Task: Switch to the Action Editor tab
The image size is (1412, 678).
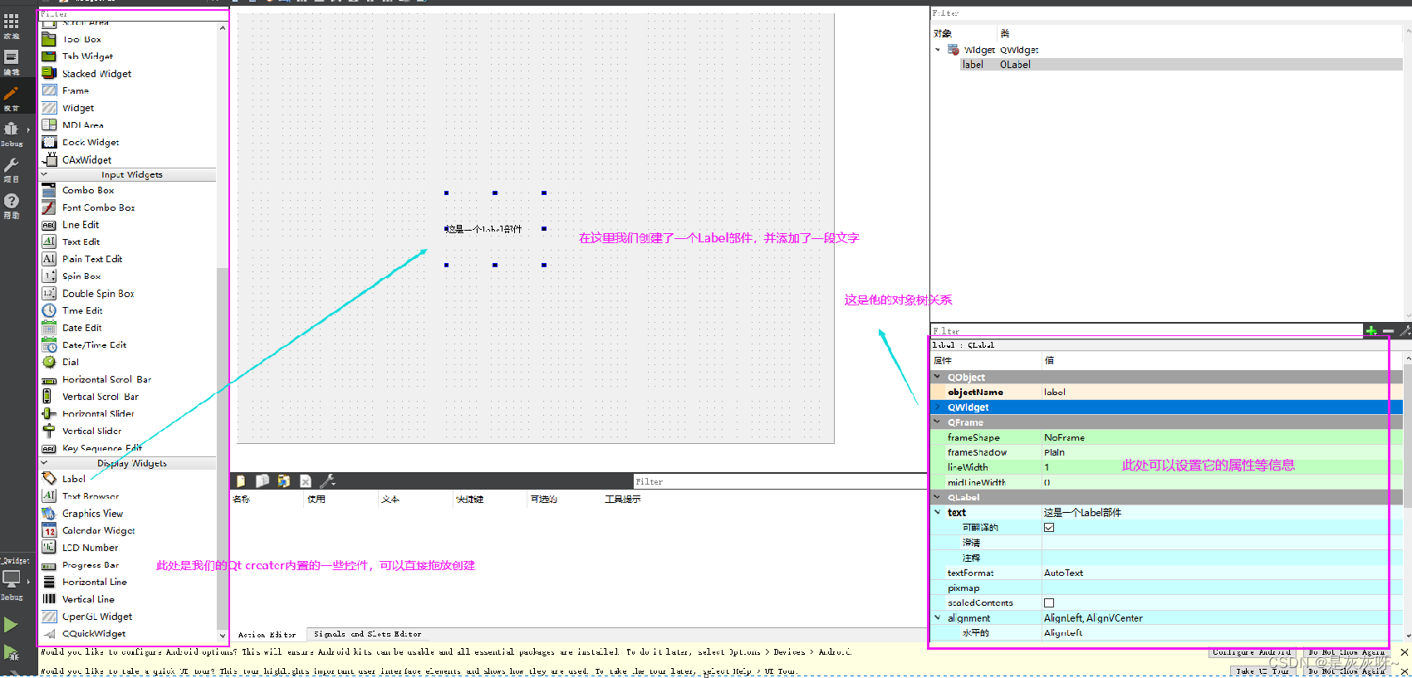Action: 267,634
